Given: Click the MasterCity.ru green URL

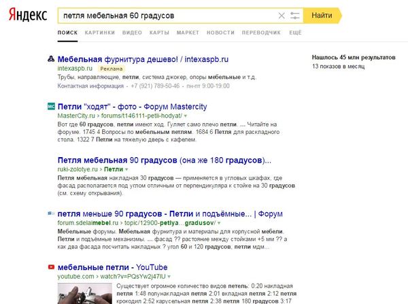Looking at the screenshot, I should pyautogui.click(x=76, y=116).
